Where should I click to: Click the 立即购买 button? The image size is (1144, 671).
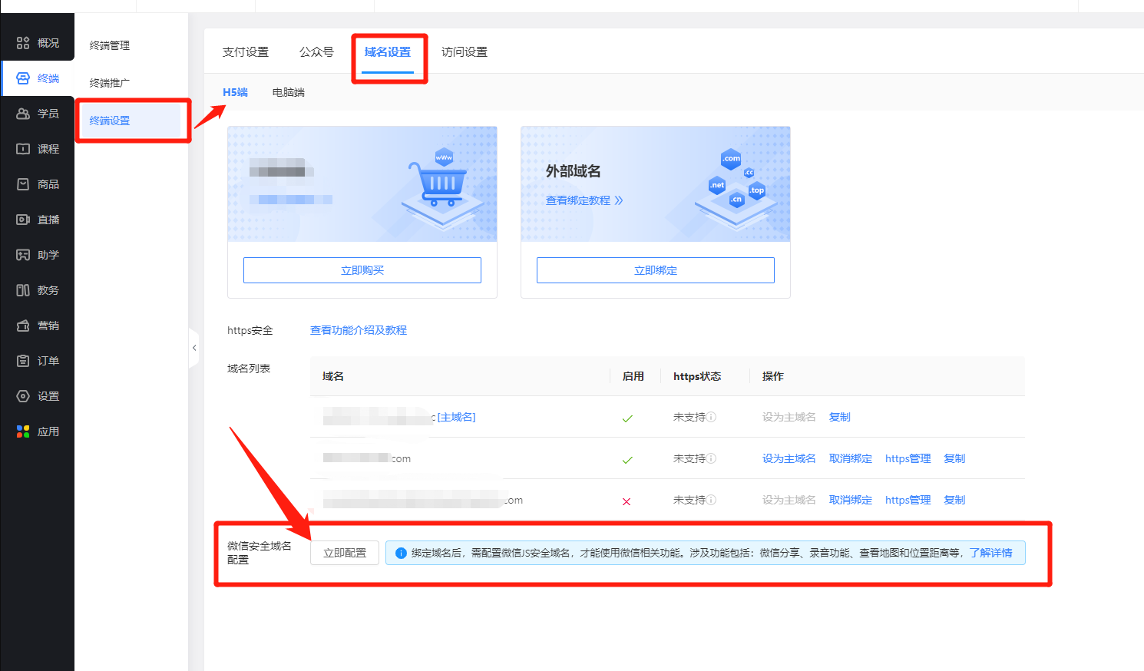click(362, 270)
